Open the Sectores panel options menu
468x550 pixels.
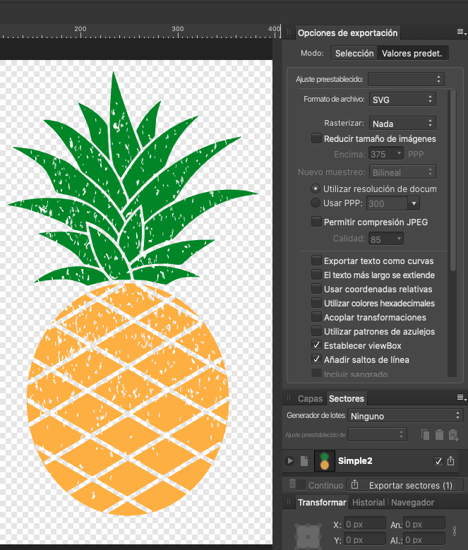tap(462, 397)
